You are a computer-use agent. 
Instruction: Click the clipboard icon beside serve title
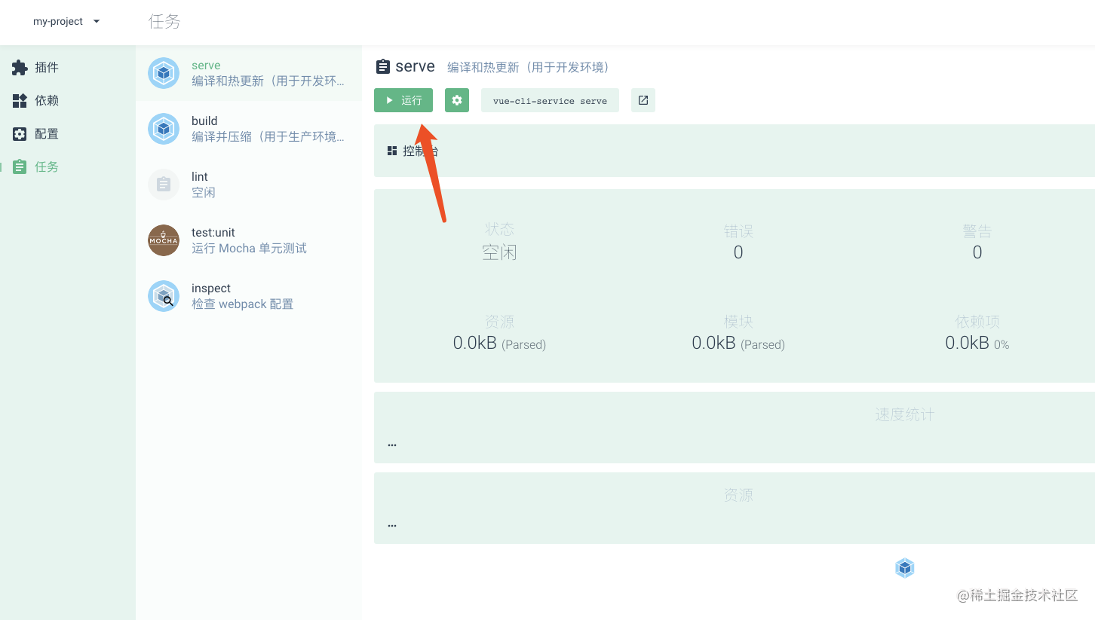pos(383,67)
